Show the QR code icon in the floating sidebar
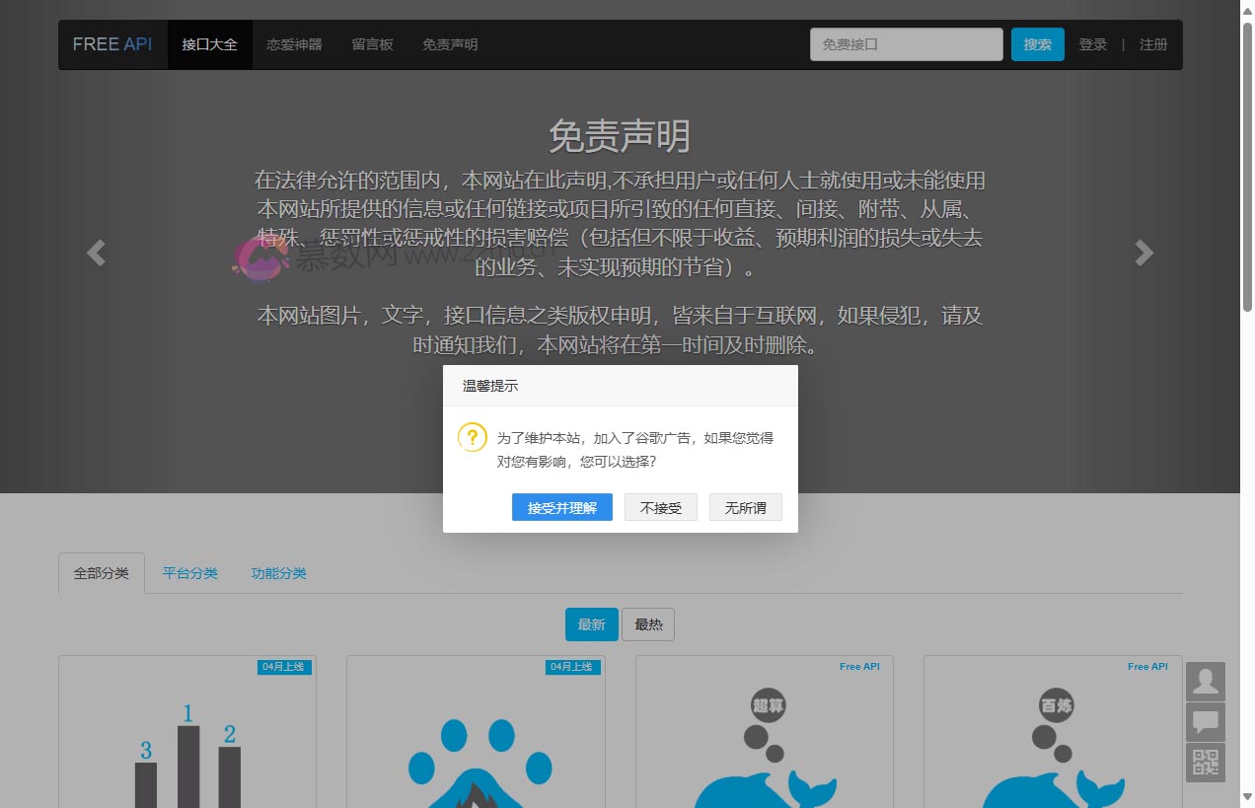 tap(1205, 763)
